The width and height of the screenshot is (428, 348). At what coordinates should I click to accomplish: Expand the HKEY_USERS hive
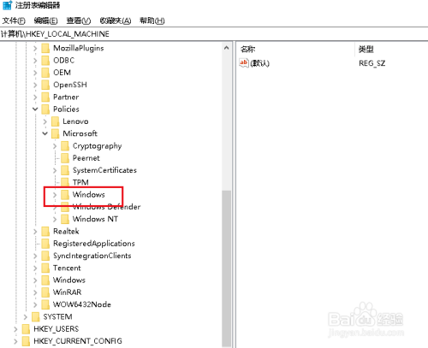pyautogui.click(x=15, y=329)
